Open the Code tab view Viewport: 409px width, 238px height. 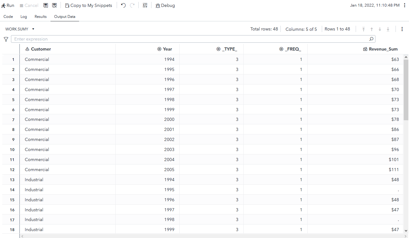click(x=8, y=17)
